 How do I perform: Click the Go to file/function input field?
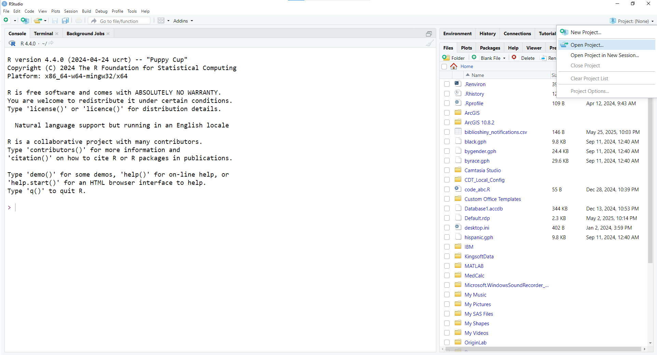[119, 21]
